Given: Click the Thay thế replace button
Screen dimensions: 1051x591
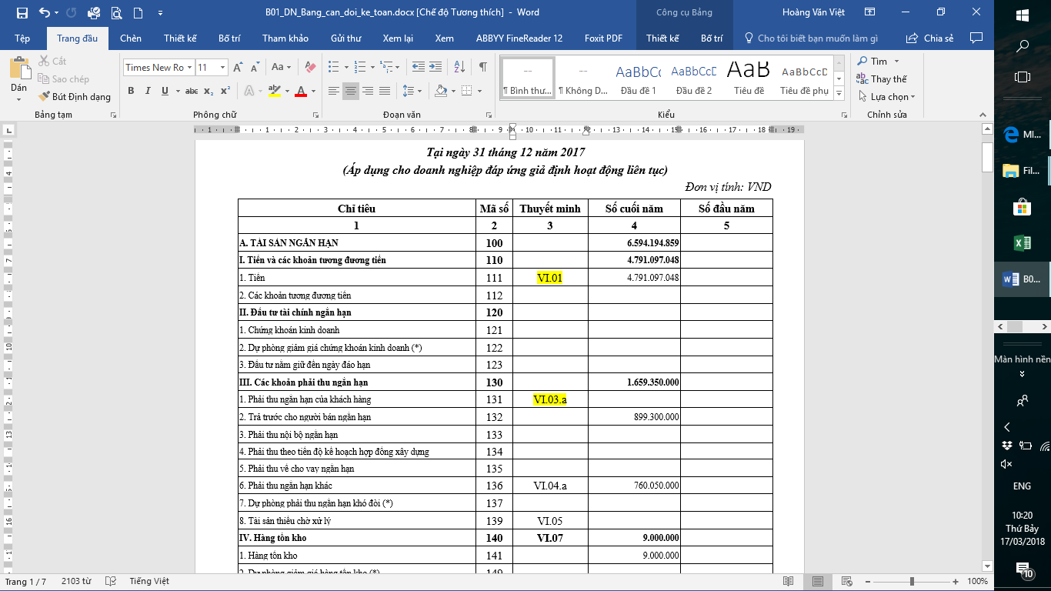Looking at the screenshot, I should point(883,78).
